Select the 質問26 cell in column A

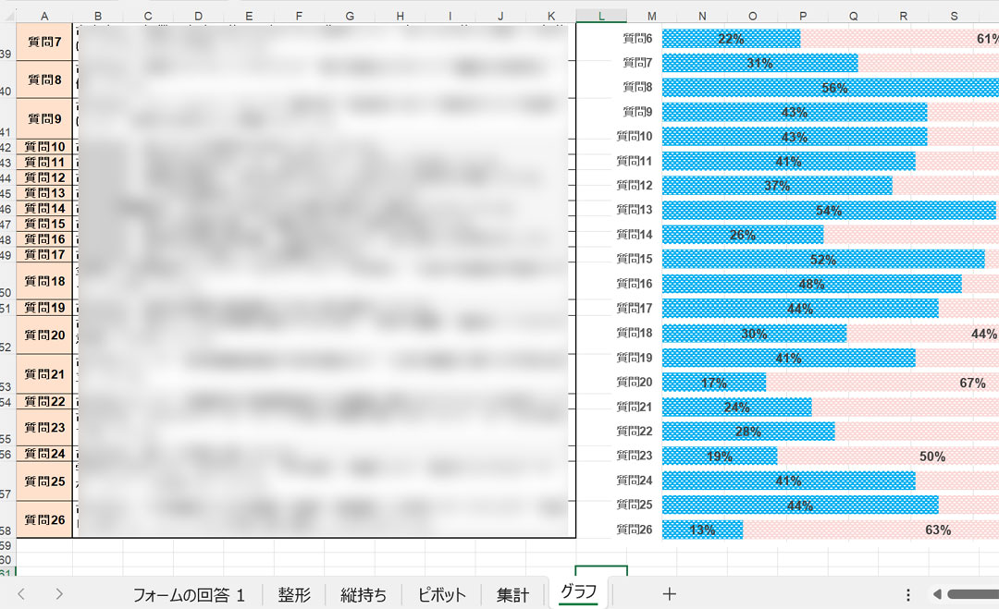pyautogui.click(x=44, y=519)
